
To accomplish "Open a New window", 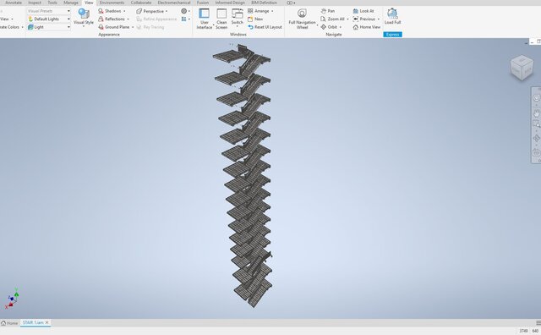I will [255, 19].
